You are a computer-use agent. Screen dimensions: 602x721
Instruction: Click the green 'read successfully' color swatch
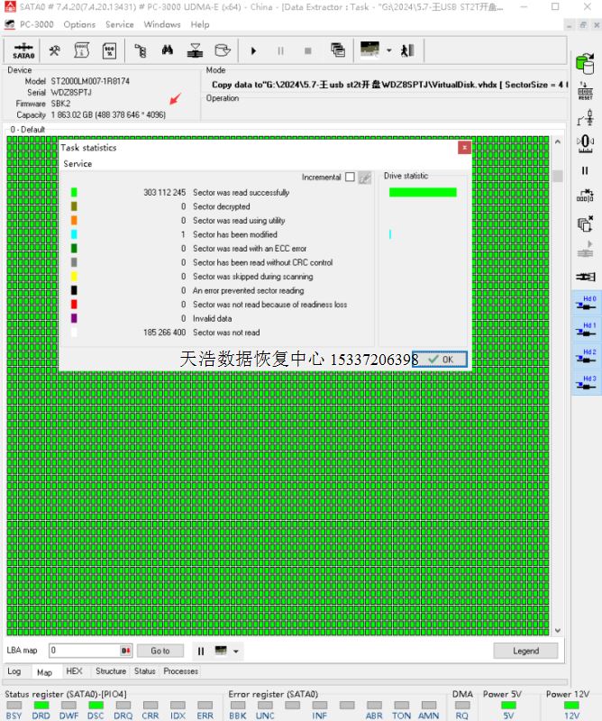click(x=74, y=192)
